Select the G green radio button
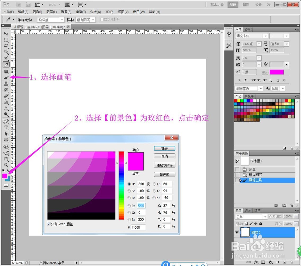Screen dimensions: 301x266 [129, 213]
